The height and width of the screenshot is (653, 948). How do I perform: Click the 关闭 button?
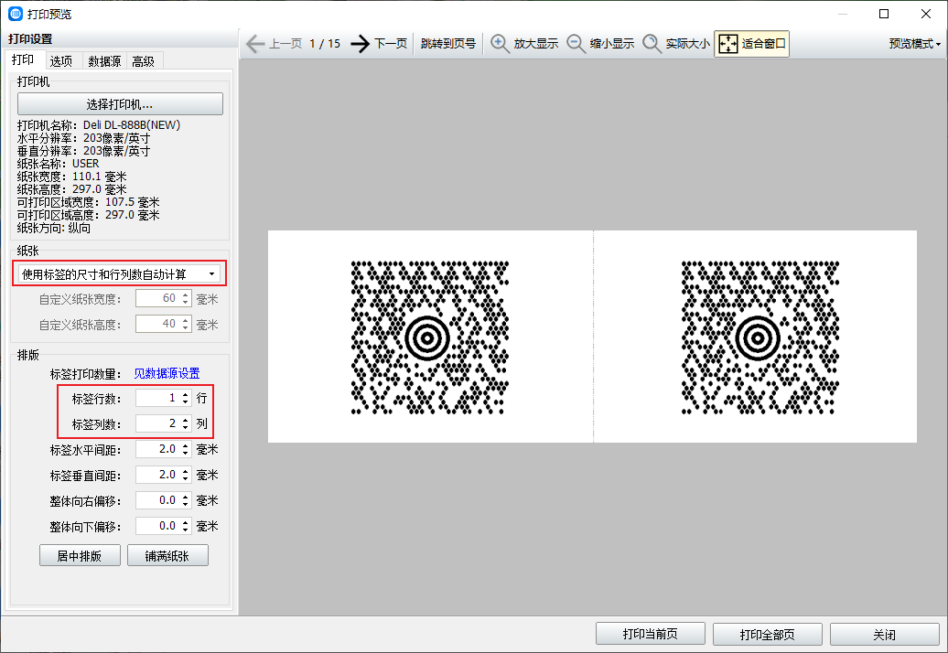click(x=885, y=634)
